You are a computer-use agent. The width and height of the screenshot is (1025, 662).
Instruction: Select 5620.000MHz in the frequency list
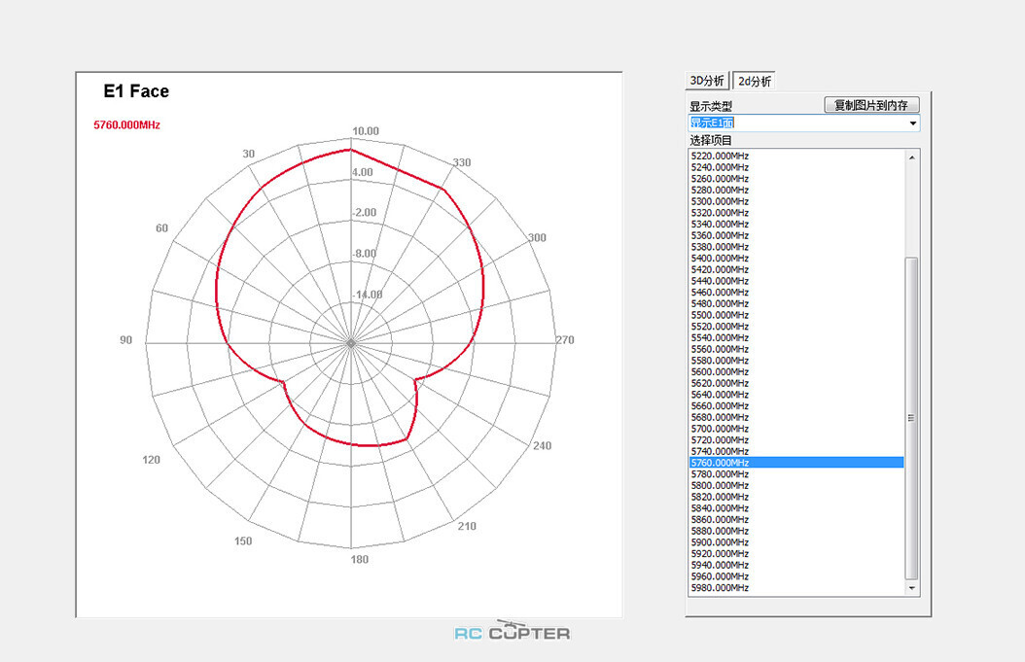click(x=796, y=383)
